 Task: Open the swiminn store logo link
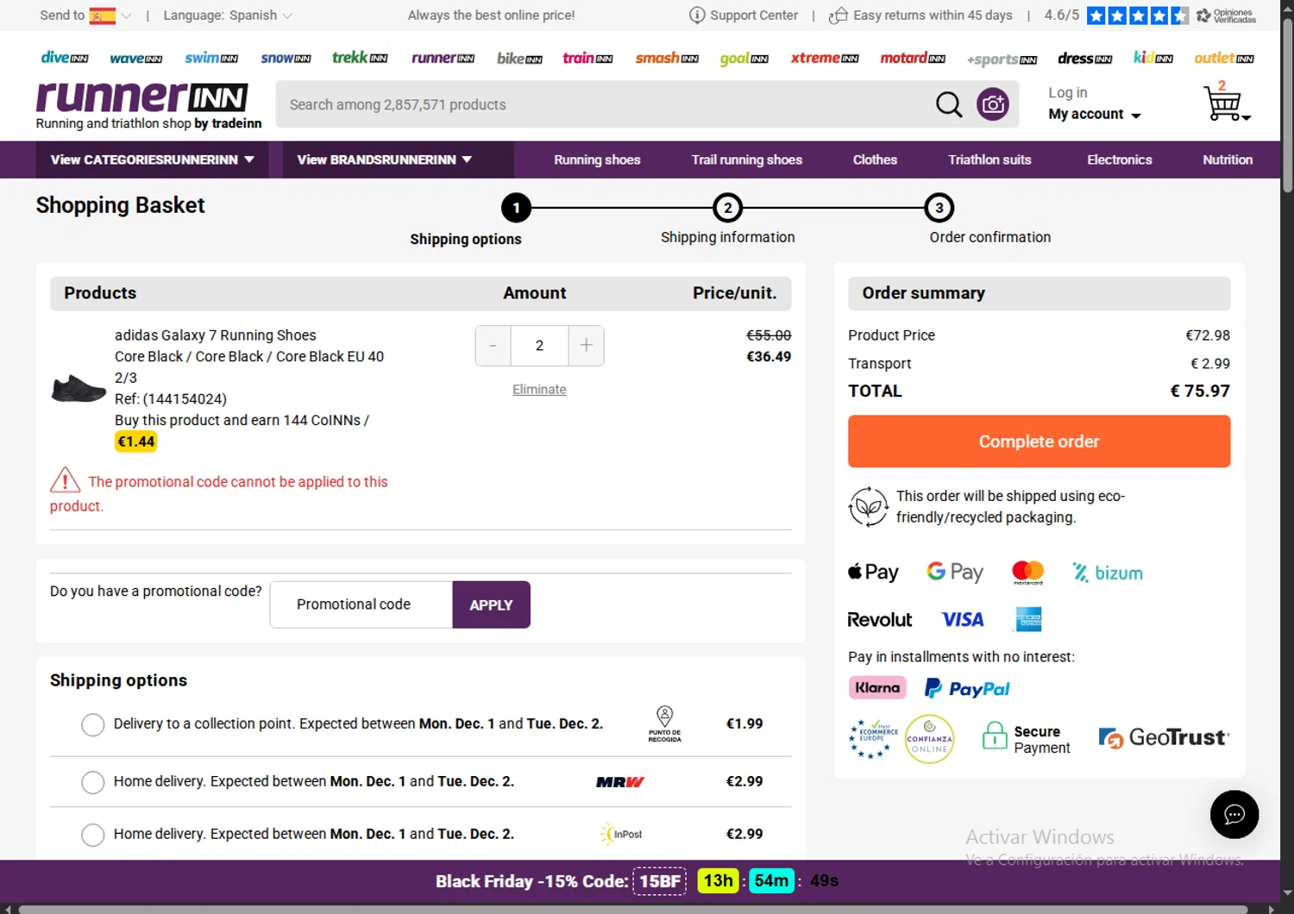[x=211, y=58]
